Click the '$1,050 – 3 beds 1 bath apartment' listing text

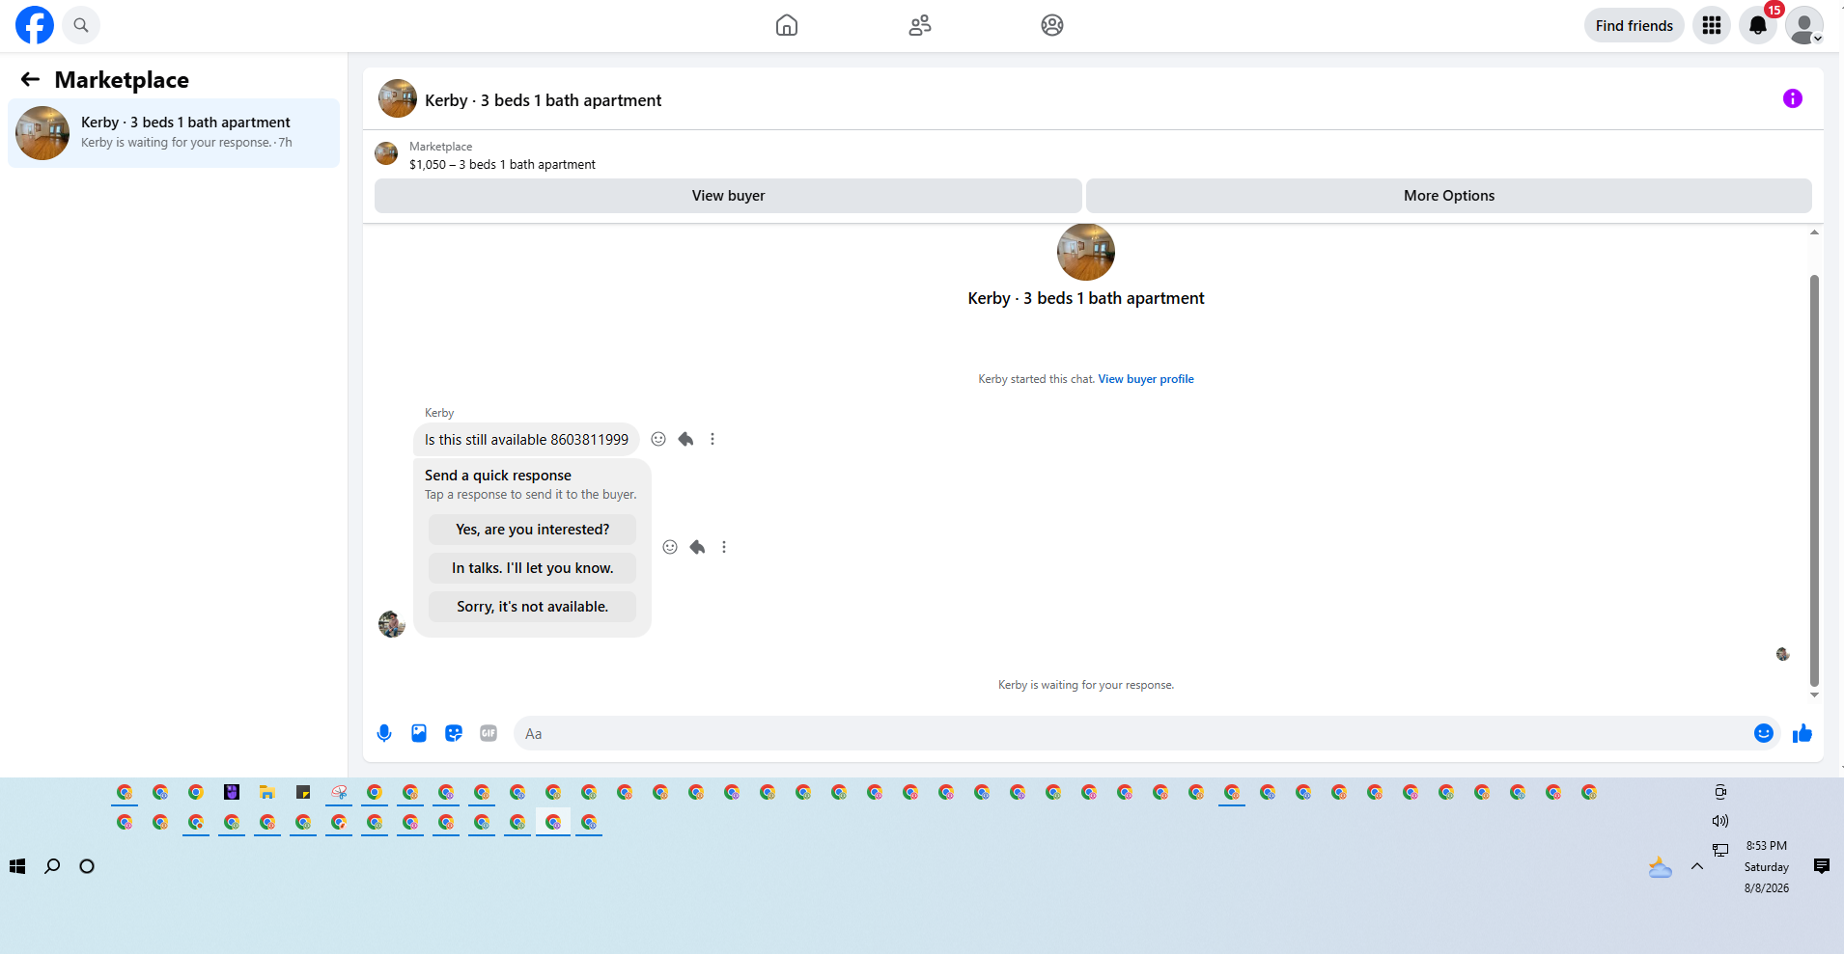(x=502, y=165)
